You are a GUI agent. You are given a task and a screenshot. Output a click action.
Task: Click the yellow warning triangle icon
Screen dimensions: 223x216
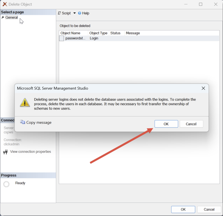pyautogui.click(x=25, y=102)
